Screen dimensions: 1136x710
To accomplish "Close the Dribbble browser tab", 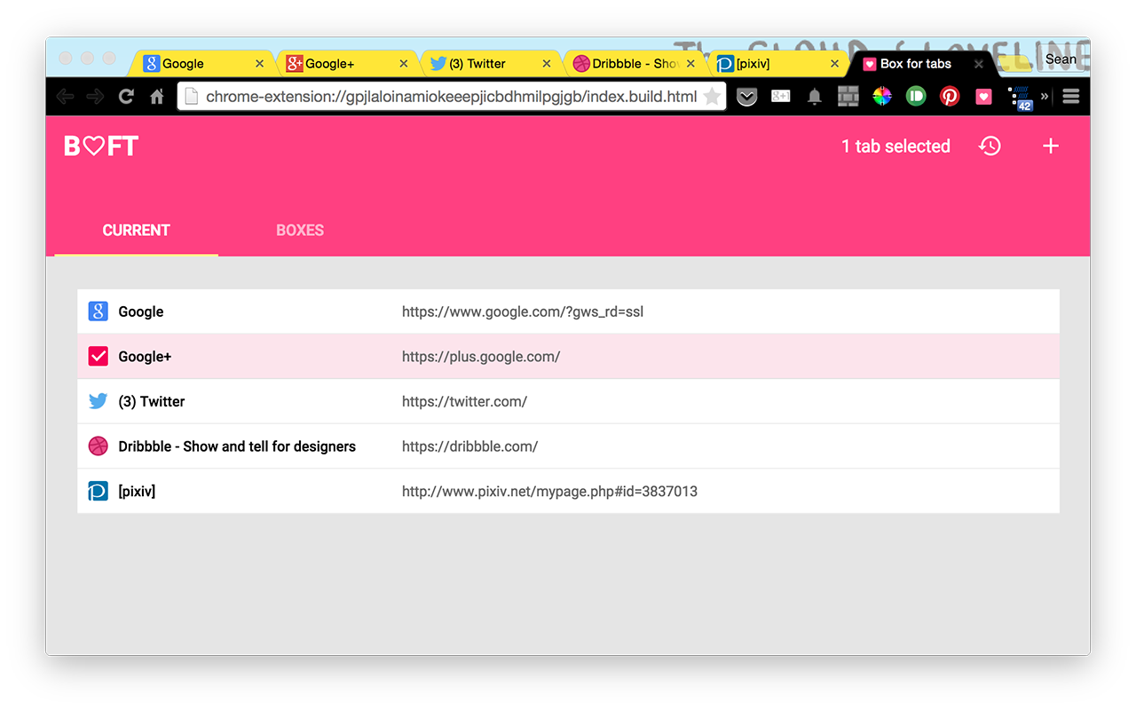I will (x=690, y=64).
